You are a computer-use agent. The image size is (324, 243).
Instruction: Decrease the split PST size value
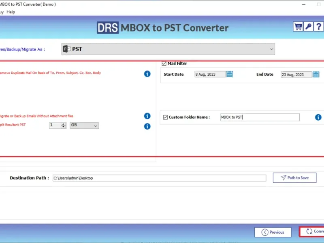click(x=64, y=127)
